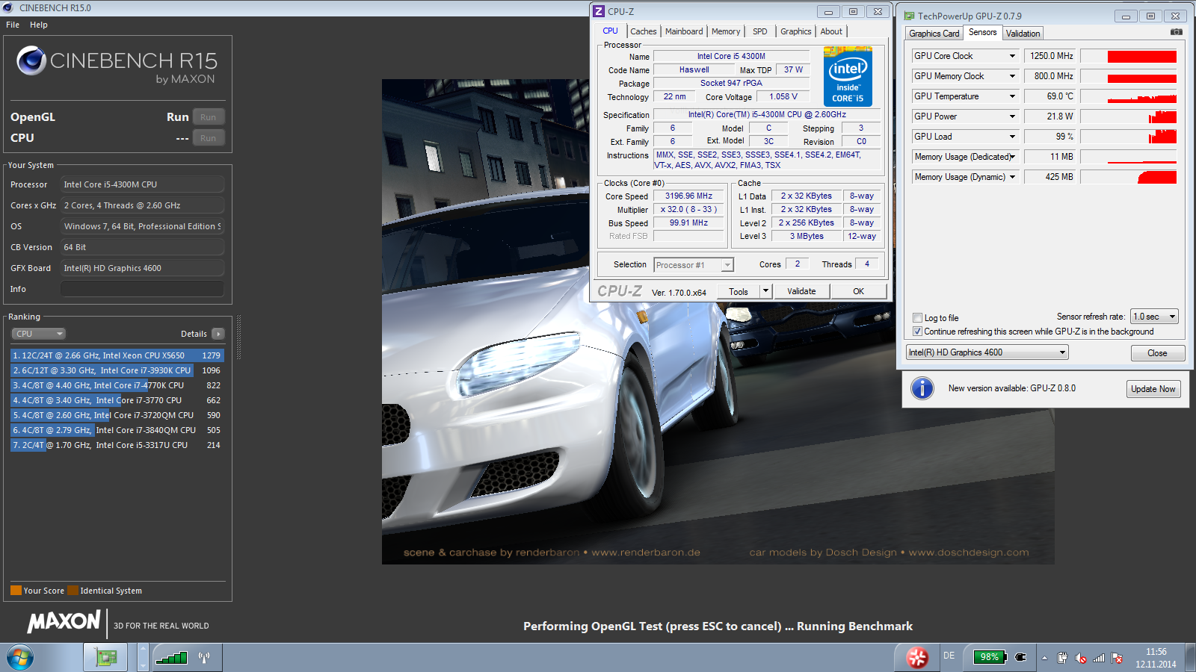Click the Intel Core i5 logo in CPU-Z

tap(848, 76)
